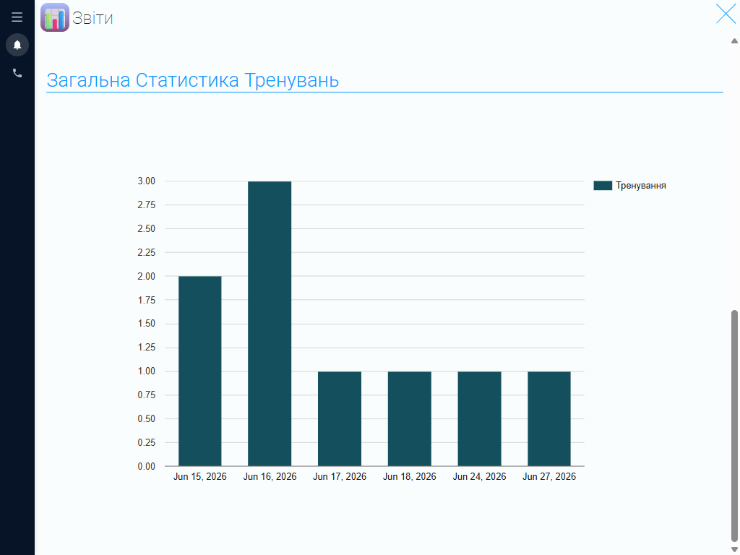This screenshot has height=555, width=740.
Task: Select the Jun 17, 2026 bar
Action: click(340, 419)
